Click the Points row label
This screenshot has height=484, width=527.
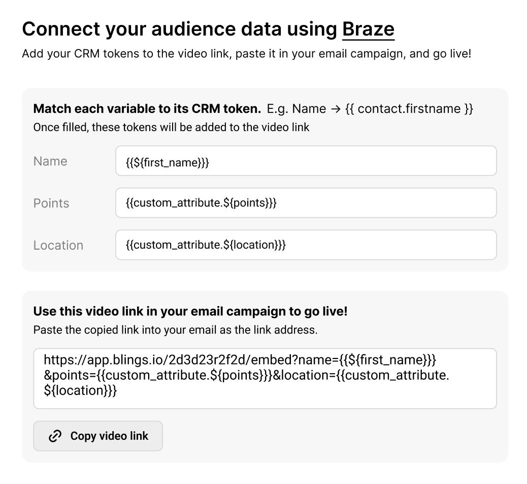51,203
